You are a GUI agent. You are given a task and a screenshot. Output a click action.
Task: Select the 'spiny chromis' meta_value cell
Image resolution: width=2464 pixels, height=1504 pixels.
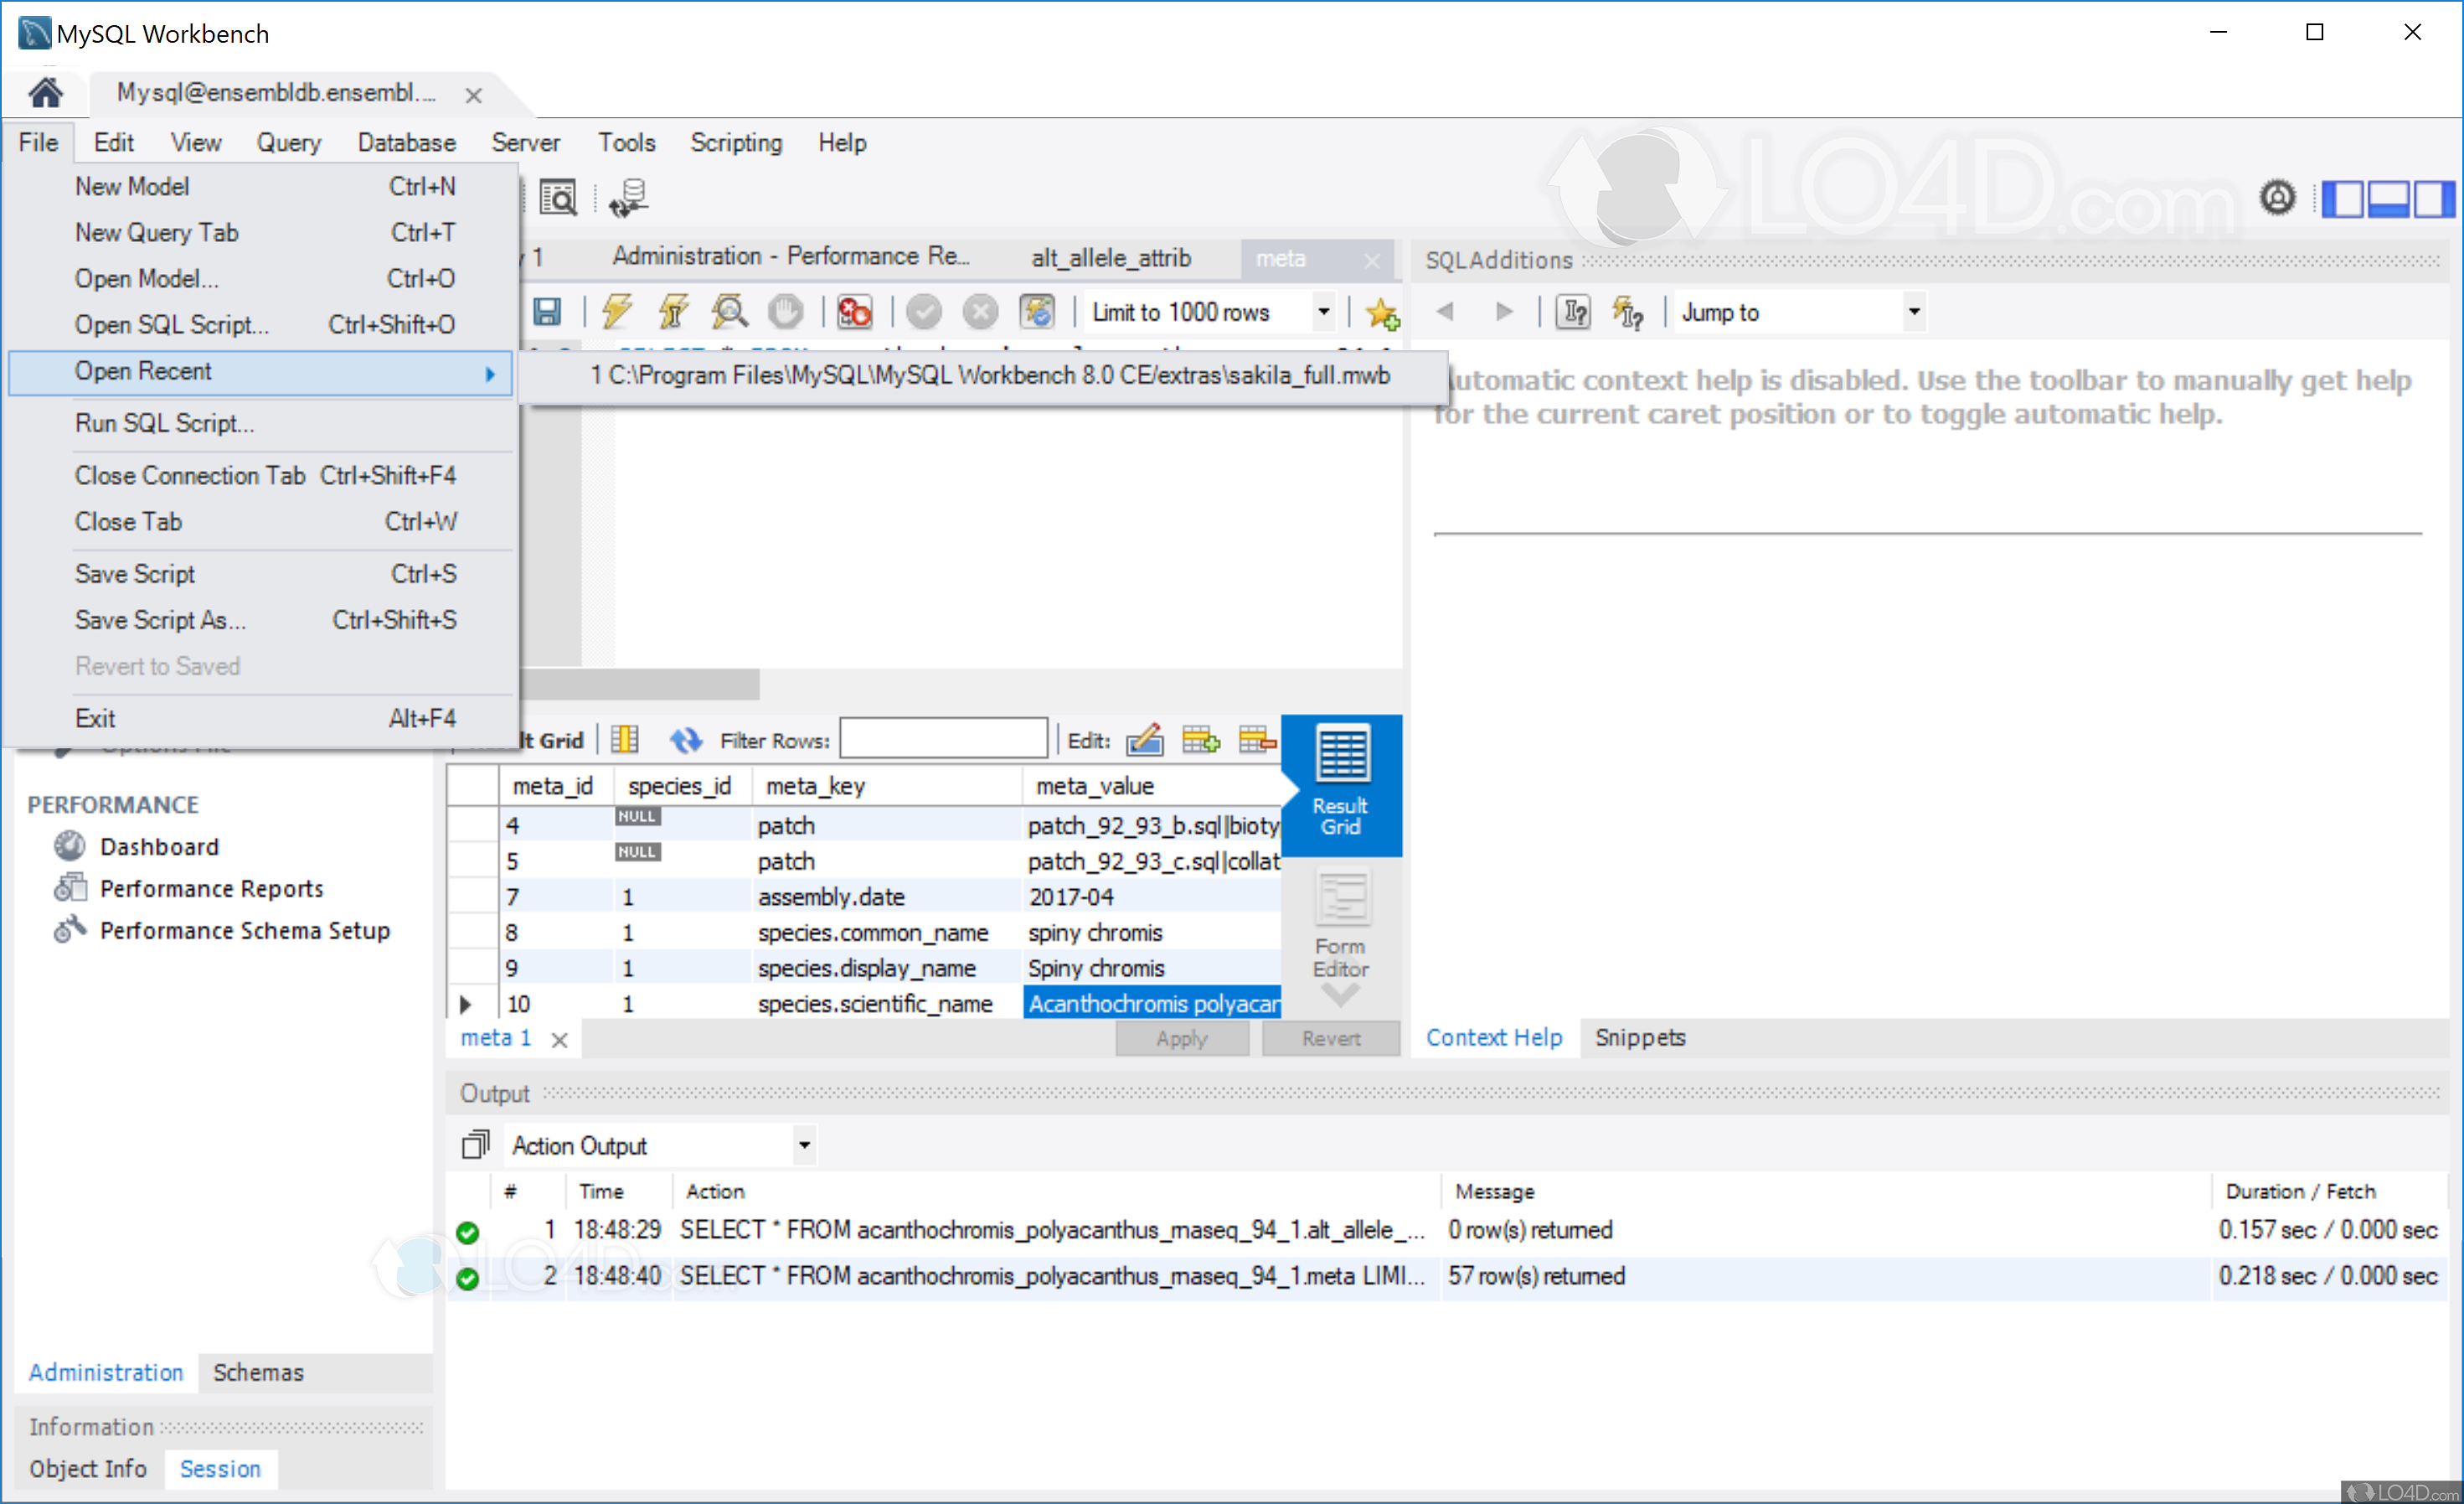pyautogui.click(x=1151, y=933)
